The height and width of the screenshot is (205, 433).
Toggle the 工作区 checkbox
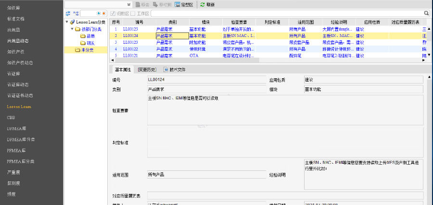(x=133, y=13)
